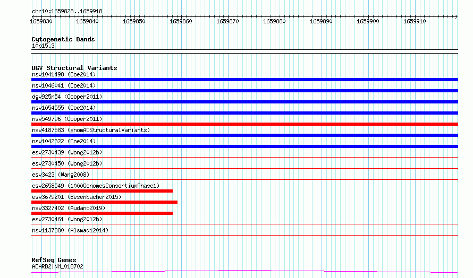Open variant esv3679201 (Besenbacher2015) label

click(77, 197)
